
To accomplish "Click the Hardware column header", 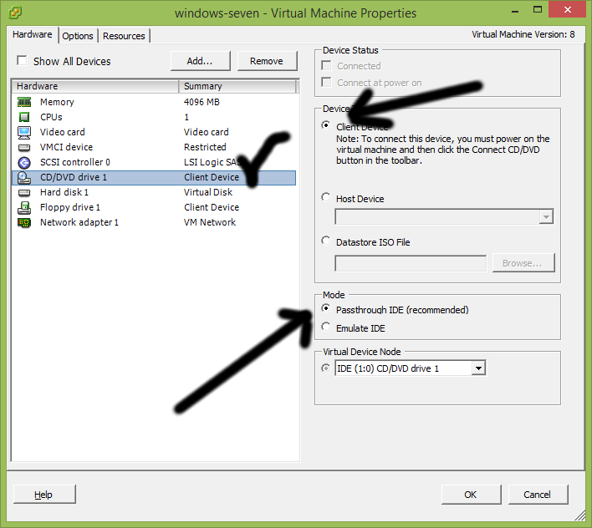I will click(x=95, y=86).
